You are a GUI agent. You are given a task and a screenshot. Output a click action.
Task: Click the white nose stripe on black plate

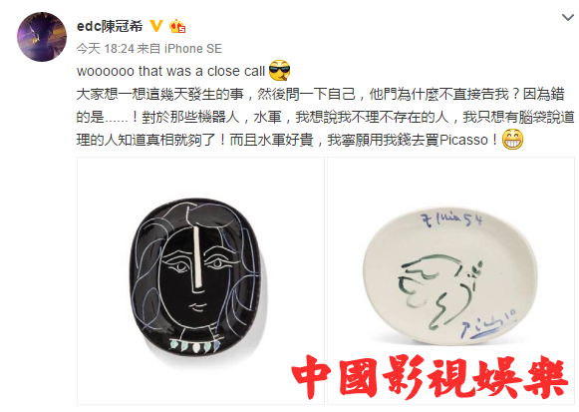point(198,256)
